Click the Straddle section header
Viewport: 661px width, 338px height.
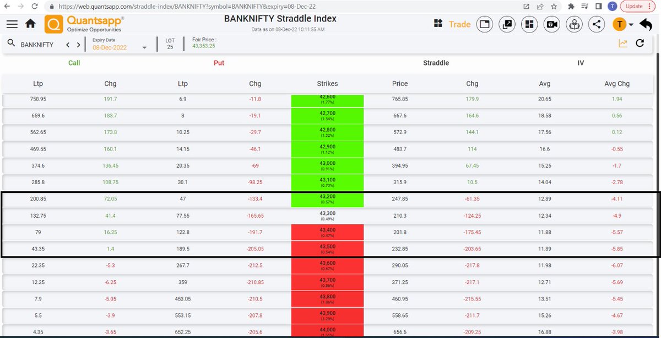(436, 63)
